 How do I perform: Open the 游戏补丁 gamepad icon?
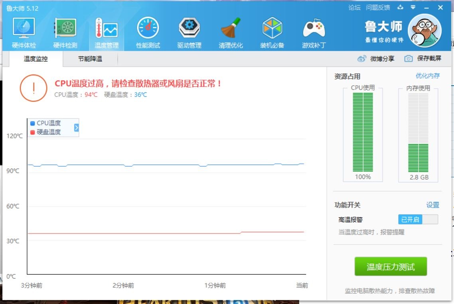coord(314,28)
